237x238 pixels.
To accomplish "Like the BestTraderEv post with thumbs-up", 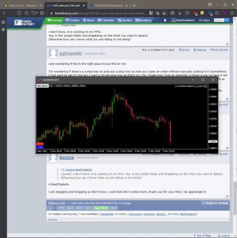I will point(227,44).
